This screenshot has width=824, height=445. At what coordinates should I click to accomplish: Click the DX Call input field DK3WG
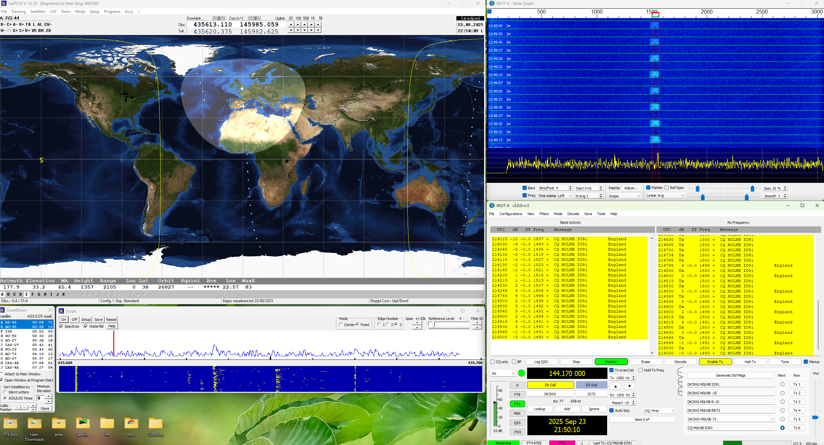pyautogui.click(x=550, y=394)
